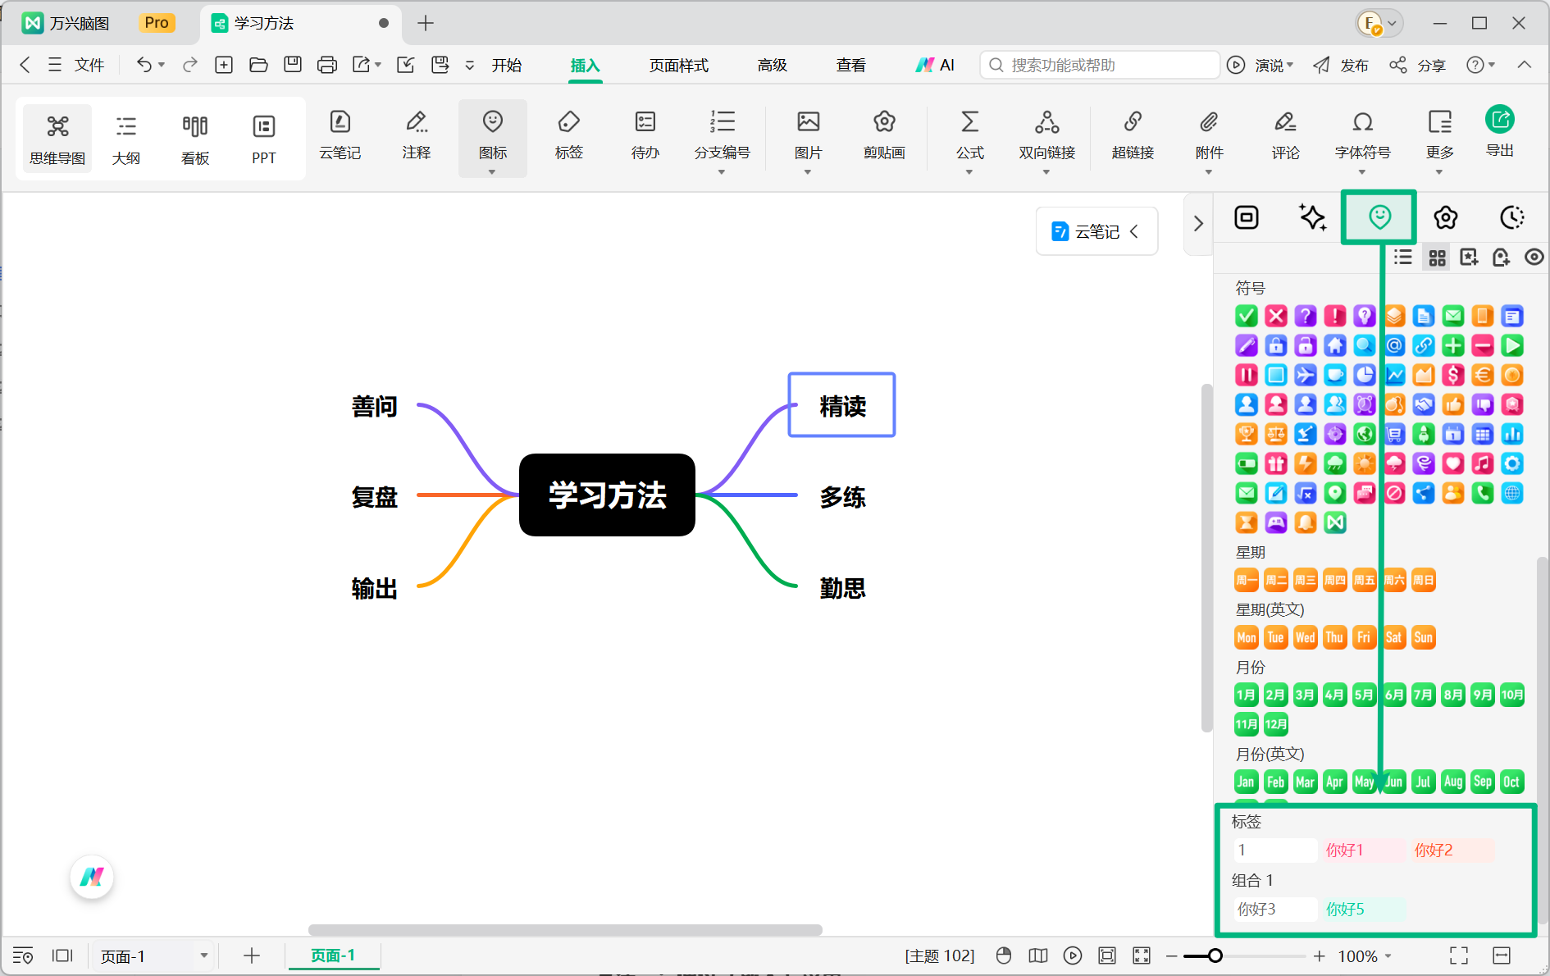1550x976 pixels.
Task: Start slideshow from status bar play icon
Action: [x=1072, y=955]
